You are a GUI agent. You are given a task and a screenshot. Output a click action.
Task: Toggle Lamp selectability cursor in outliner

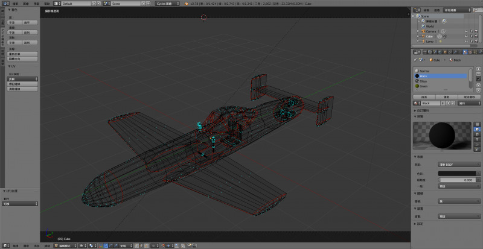pyautogui.click(x=472, y=41)
